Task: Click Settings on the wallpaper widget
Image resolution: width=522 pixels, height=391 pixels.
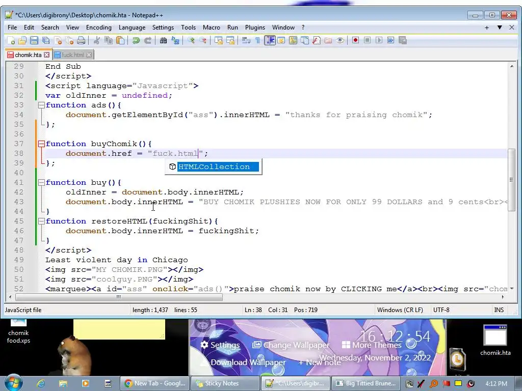Action: (x=220, y=345)
